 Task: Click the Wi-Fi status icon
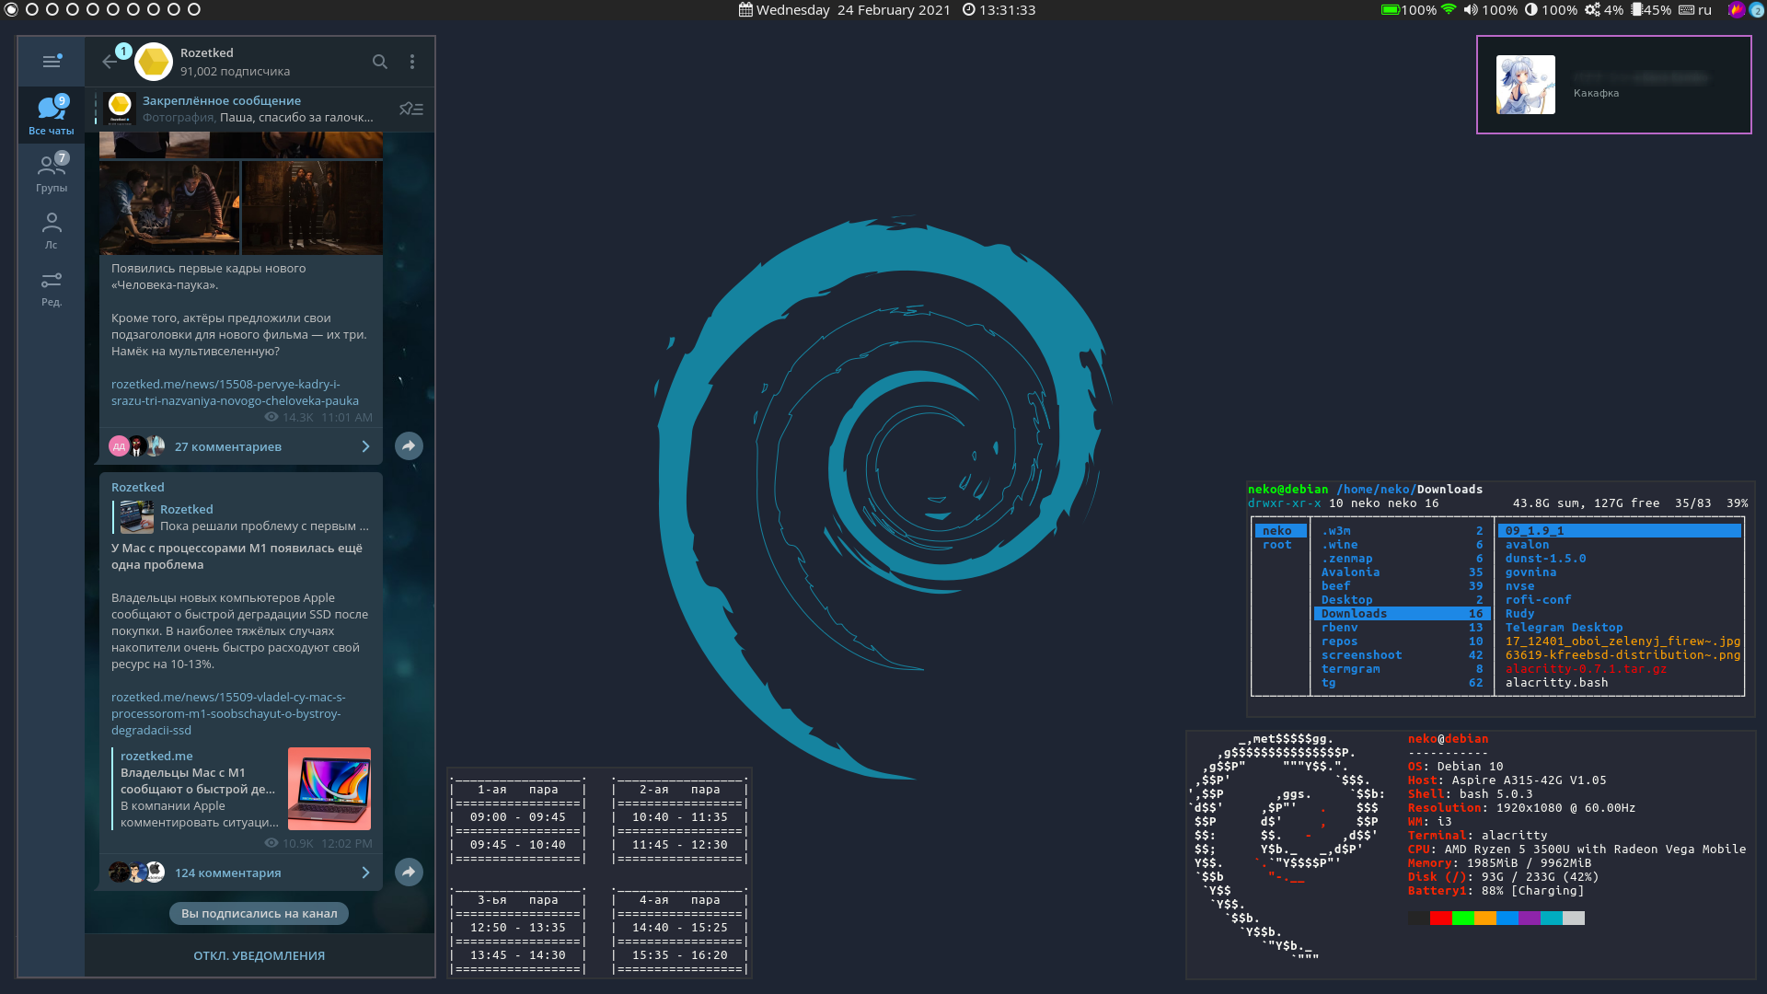click(1449, 10)
